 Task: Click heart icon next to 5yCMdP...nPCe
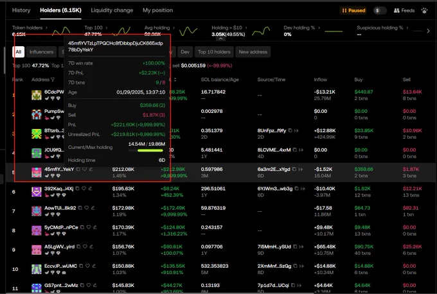point(89,227)
